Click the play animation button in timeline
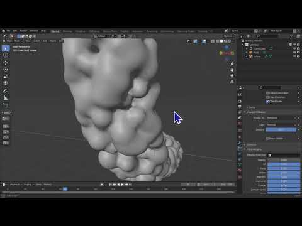The width and height of the screenshot is (302, 226). [x=122, y=185]
